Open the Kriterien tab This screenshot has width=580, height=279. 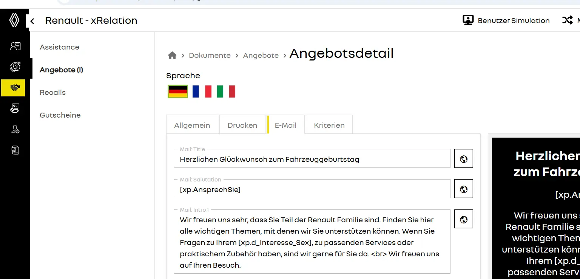pos(329,125)
